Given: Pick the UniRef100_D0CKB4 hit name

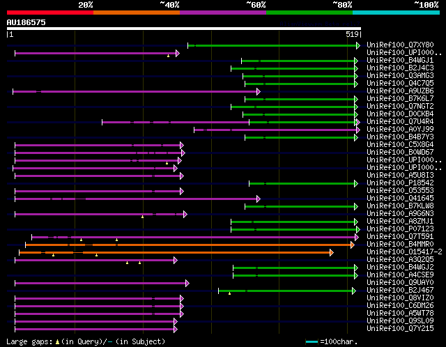Looking at the screenshot, I should [400, 114].
